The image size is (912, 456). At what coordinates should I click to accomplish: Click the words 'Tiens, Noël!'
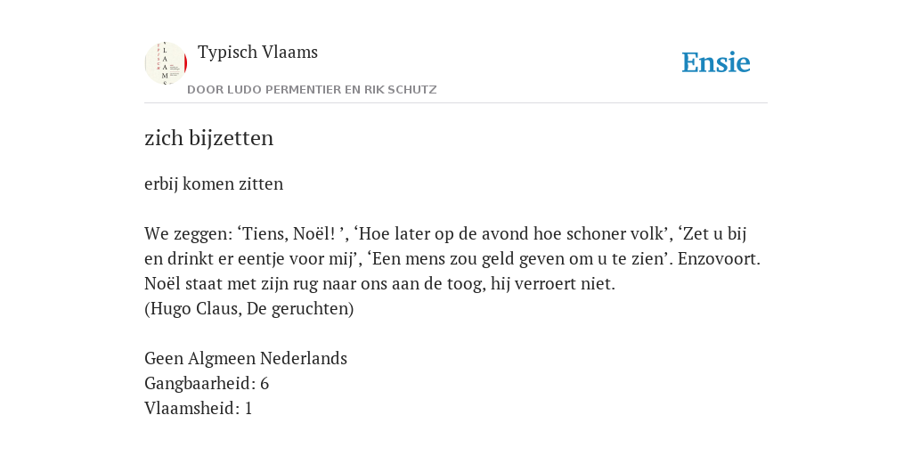pyautogui.click(x=289, y=234)
